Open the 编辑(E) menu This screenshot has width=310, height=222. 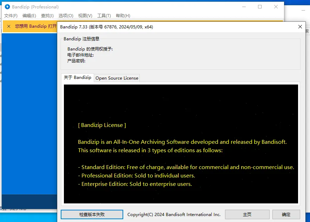coord(29,15)
